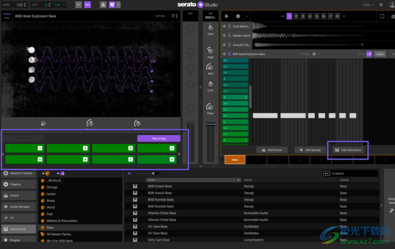Add a scene with the plus icon

tap(344, 16)
